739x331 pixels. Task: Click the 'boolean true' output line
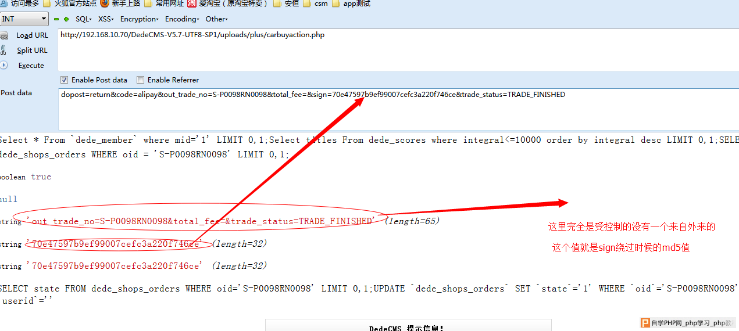[x=26, y=177]
